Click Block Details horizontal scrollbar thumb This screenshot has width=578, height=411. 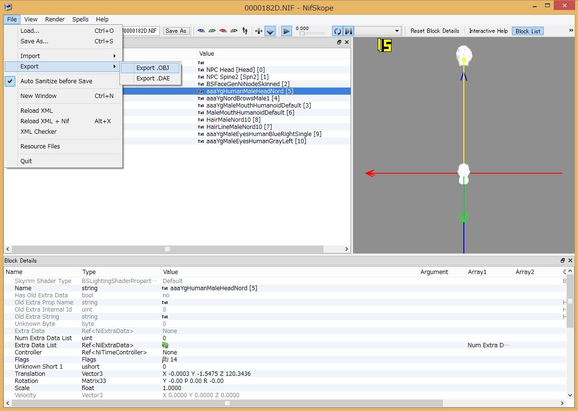click(x=227, y=403)
